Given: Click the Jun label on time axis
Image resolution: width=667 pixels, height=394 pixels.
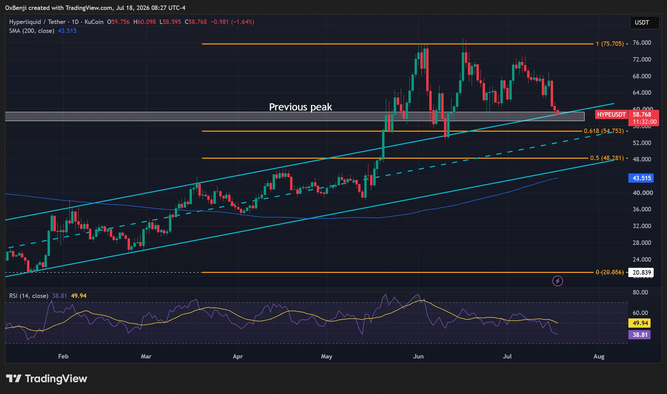Looking at the screenshot, I should [x=418, y=356].
